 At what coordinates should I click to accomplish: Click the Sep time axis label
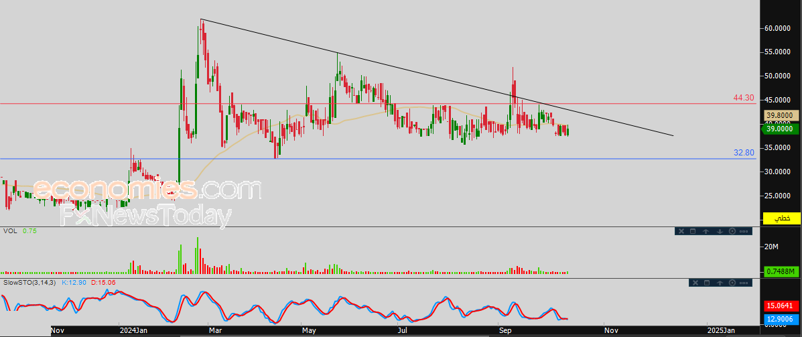coord(505,331)
